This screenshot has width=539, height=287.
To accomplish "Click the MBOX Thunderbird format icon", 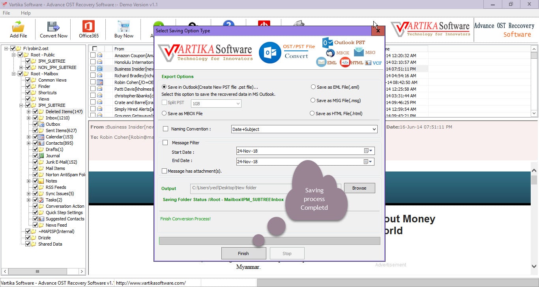I will (330, 53).
